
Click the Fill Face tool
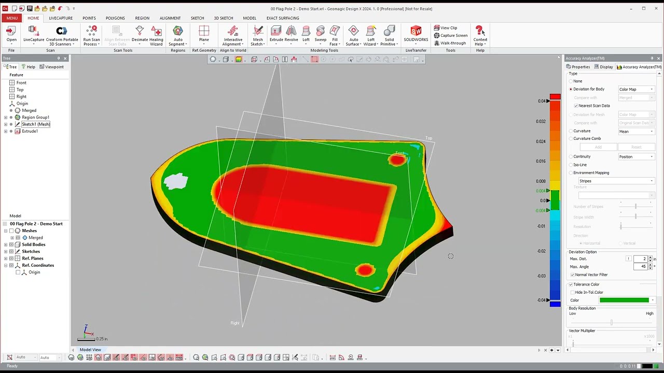[335, 35]
